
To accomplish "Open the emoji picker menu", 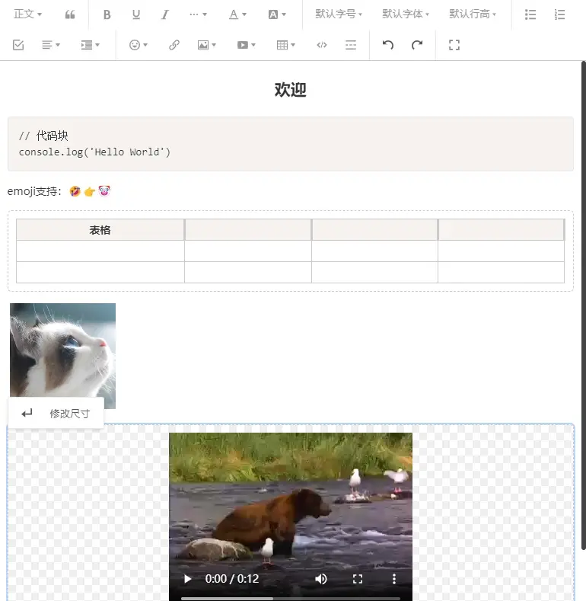I will (139, 45).
